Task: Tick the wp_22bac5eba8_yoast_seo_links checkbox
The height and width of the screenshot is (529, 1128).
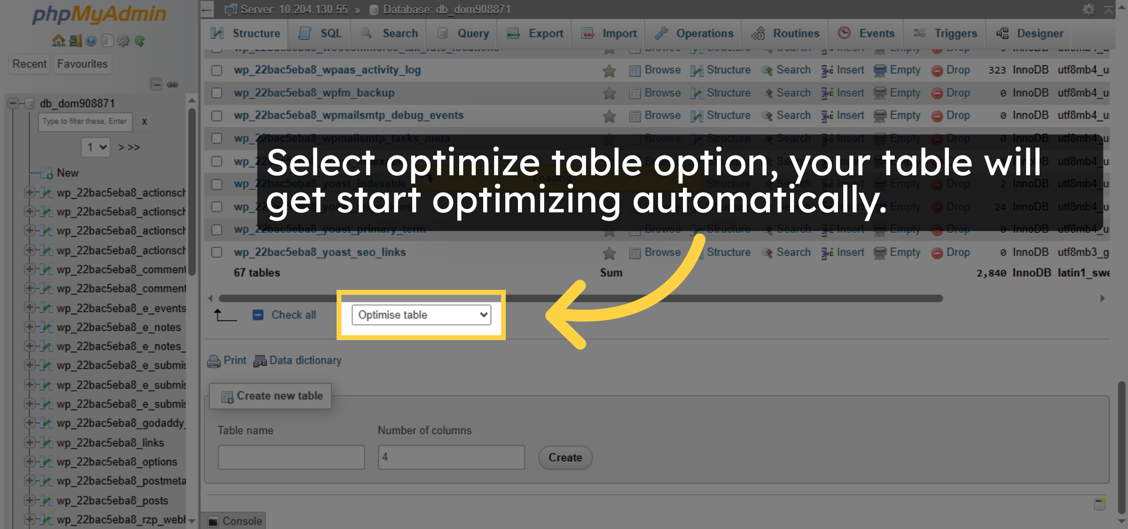Action: point(217,252)
